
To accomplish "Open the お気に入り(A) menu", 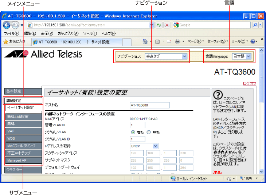I will tap(68, 33).
